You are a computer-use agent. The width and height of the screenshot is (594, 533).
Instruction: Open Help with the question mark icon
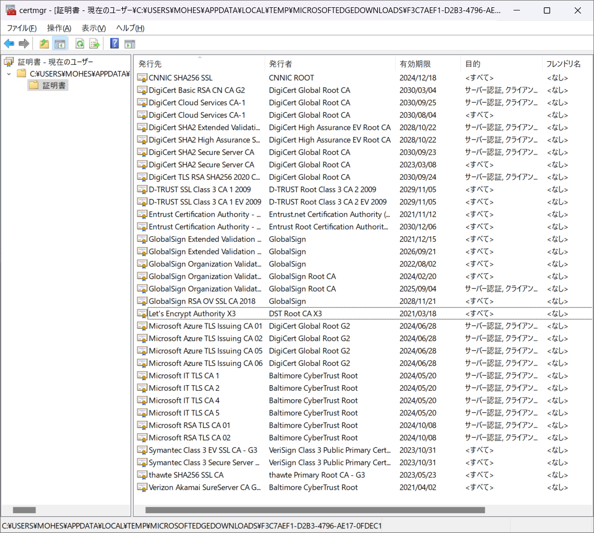(114, 43)
